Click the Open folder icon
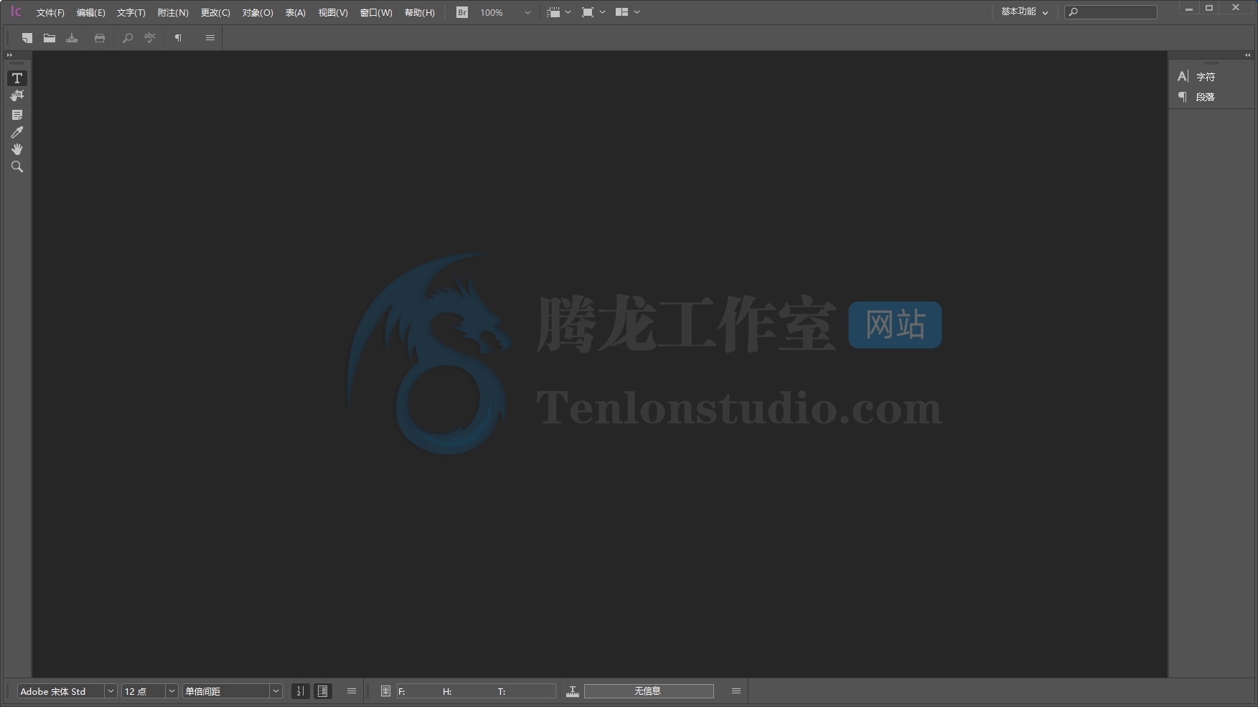This screenshot has width=1258, height=707. (50, 38)
